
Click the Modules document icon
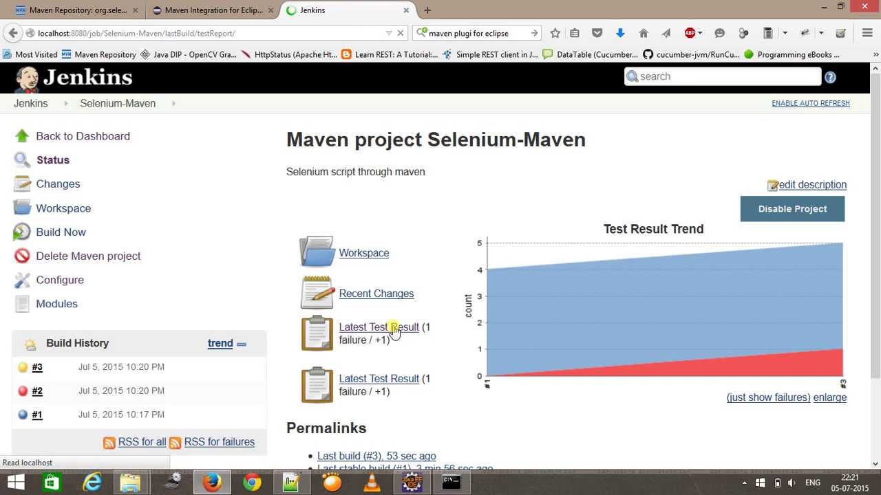pyautogui.click(x=22, y=304)
